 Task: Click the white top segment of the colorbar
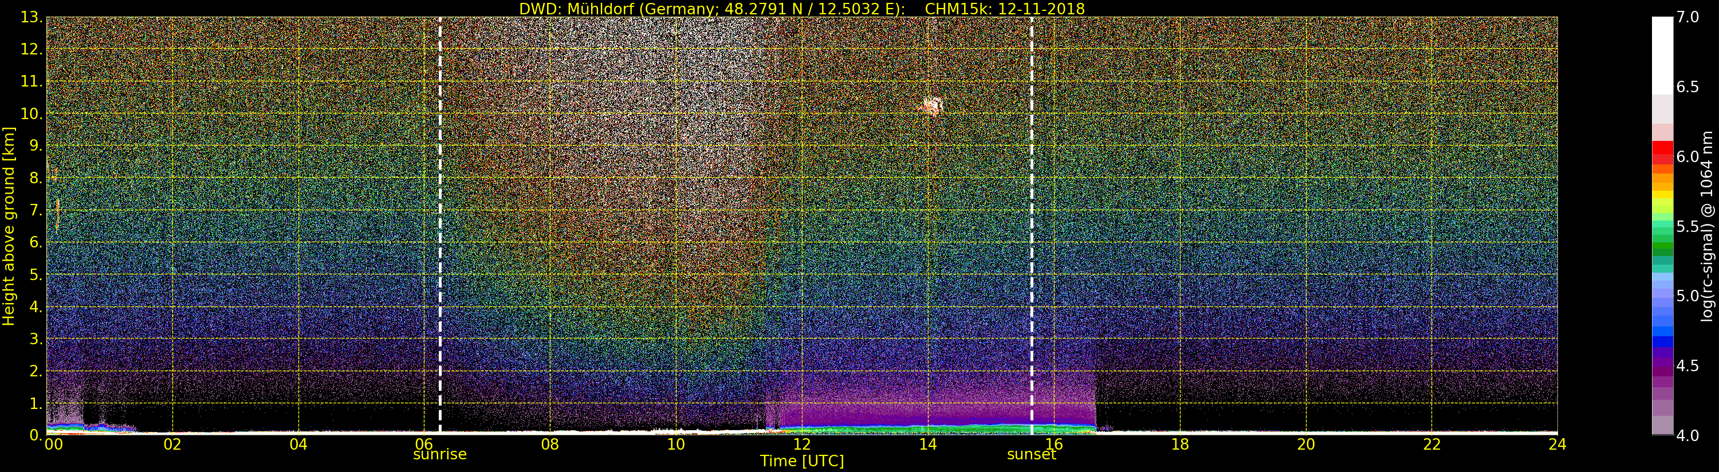pos(1662,56)
